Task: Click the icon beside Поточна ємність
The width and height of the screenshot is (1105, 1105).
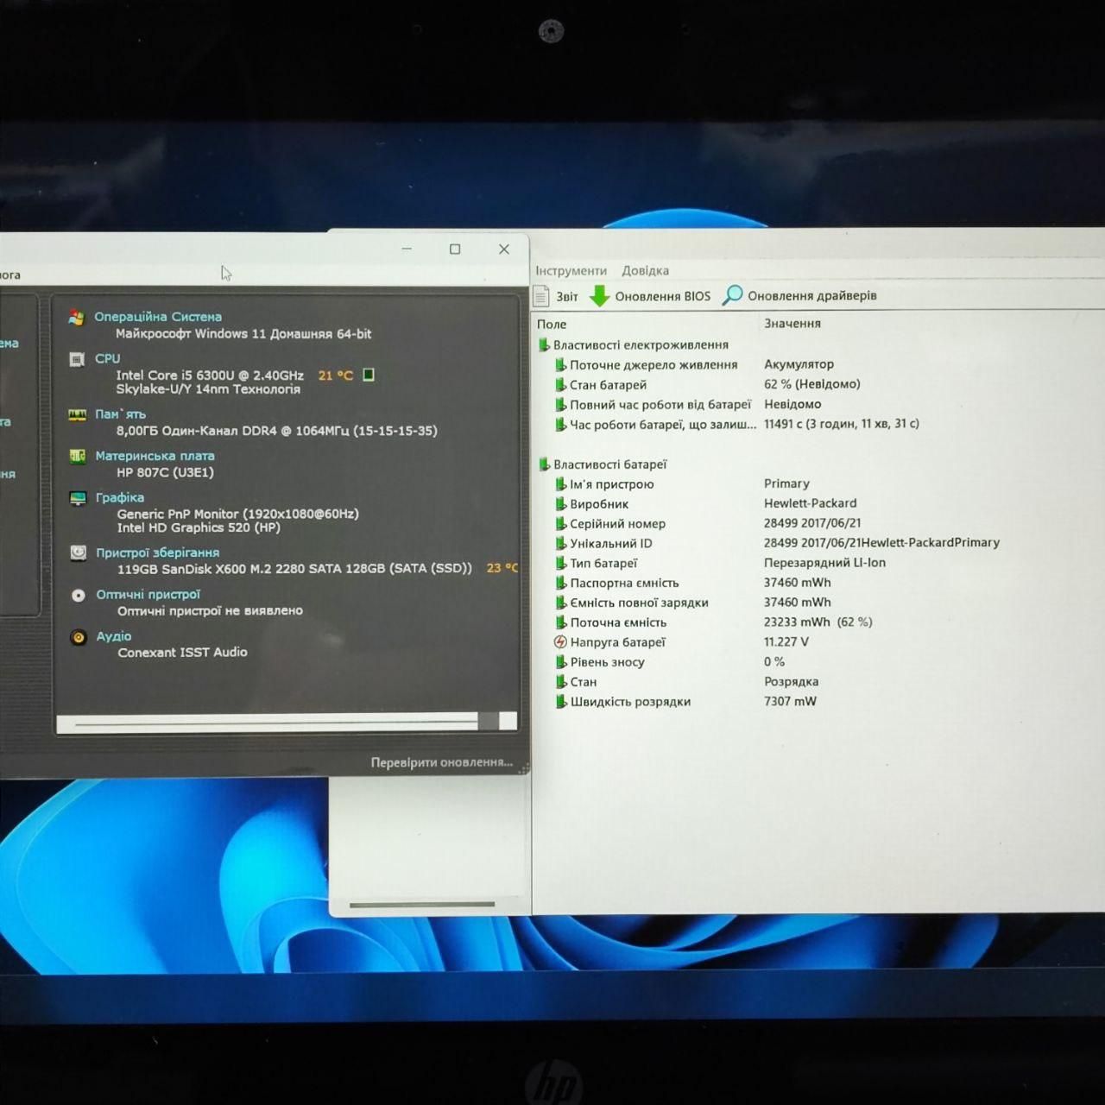Action: click(x=560, y=622)
